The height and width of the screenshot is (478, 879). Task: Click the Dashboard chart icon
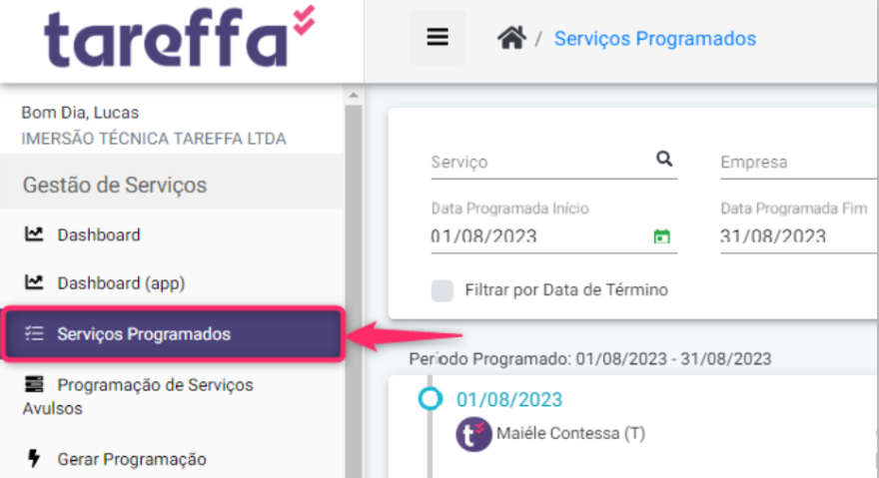pyautogui.click(x=34, y=235)
